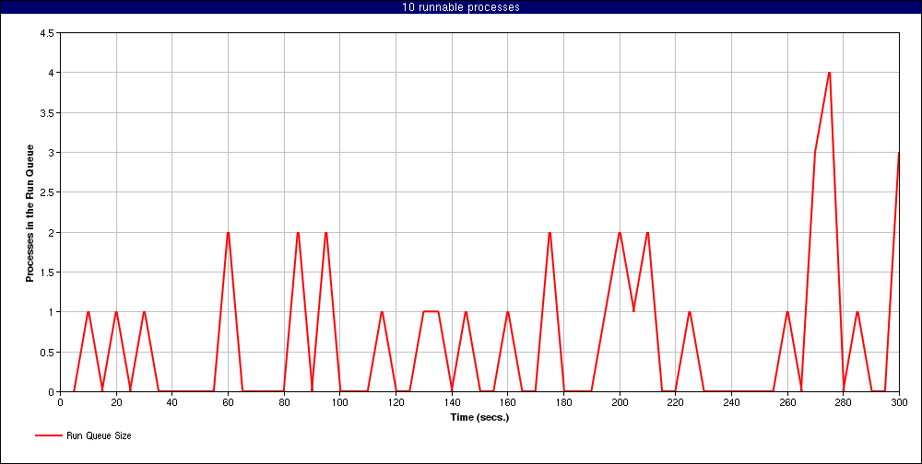Click the "260" time axis tick label
This screenshot has height=464, width=922.
[x=786, y=403]
